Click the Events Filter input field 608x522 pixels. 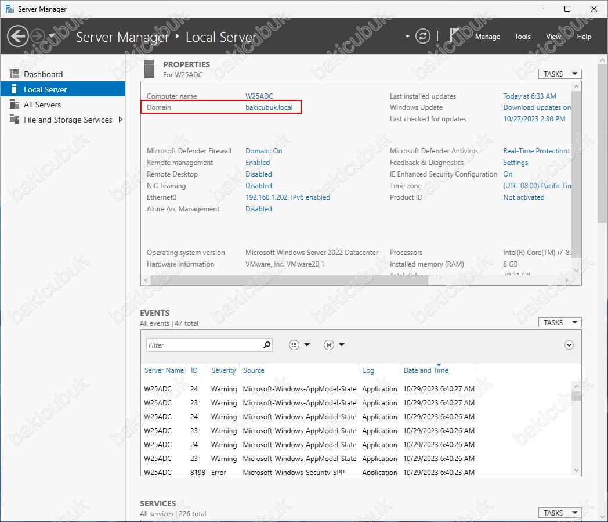click(x=204, y=345)
